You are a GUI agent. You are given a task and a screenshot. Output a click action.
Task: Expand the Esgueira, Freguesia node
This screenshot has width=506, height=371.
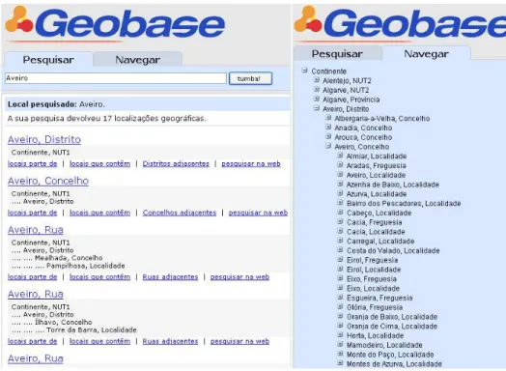(340, 297)
